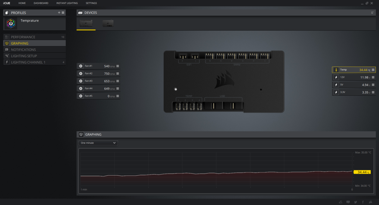
Task: Click the Fan #3 fan icon
Action: tap(81, 81)
